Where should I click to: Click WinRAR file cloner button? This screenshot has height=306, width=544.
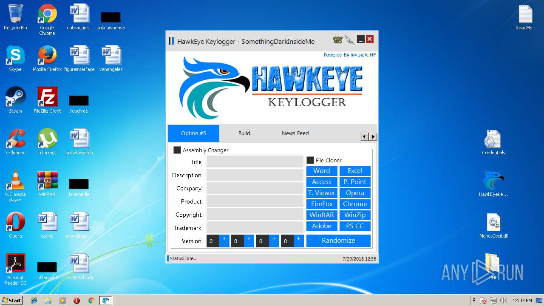322,215
